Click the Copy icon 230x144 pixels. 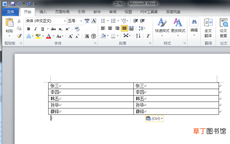tap(19, 28)
